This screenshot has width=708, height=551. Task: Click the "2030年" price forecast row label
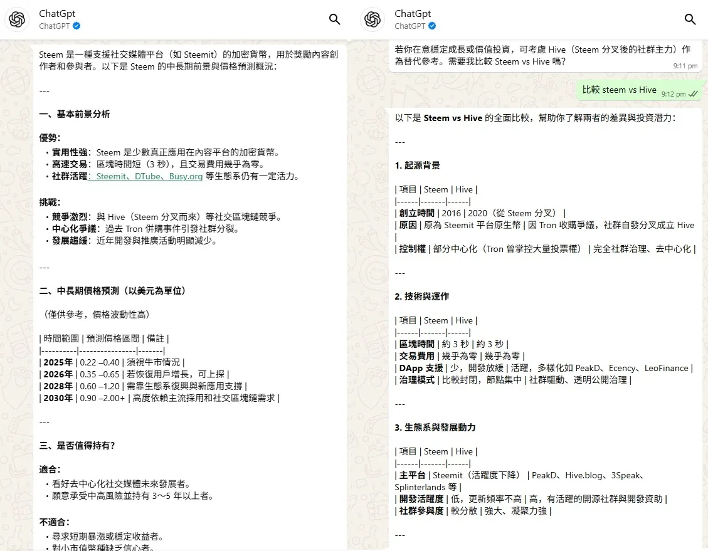click(58, 398)
